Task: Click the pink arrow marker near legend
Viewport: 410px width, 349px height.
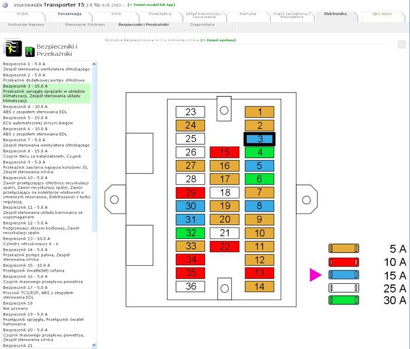Action: tap(316, 275)
